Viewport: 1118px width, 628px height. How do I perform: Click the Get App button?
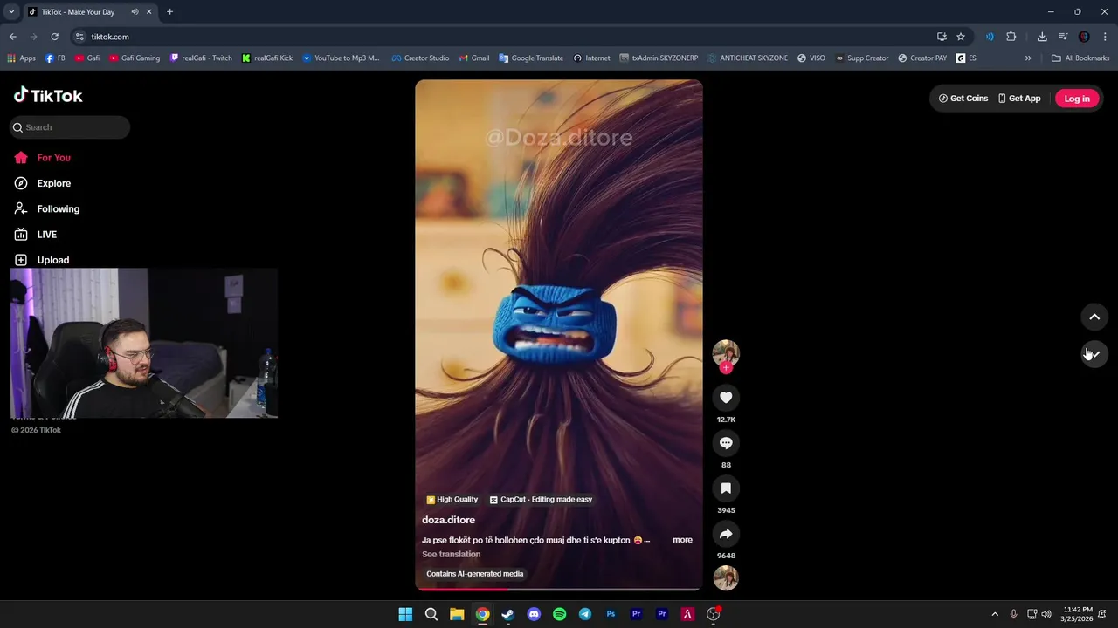coord(1019,99)
